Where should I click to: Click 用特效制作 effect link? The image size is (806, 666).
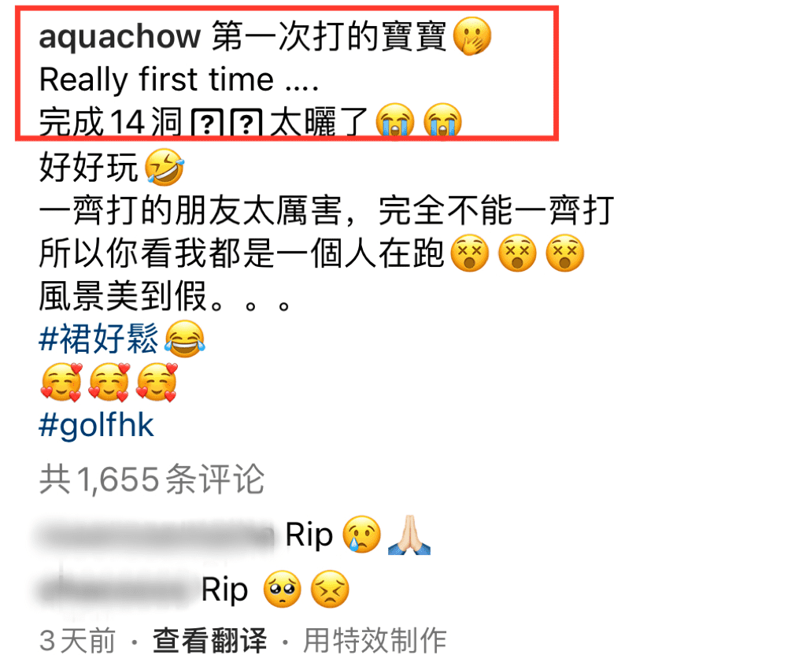tap(374, 640)
